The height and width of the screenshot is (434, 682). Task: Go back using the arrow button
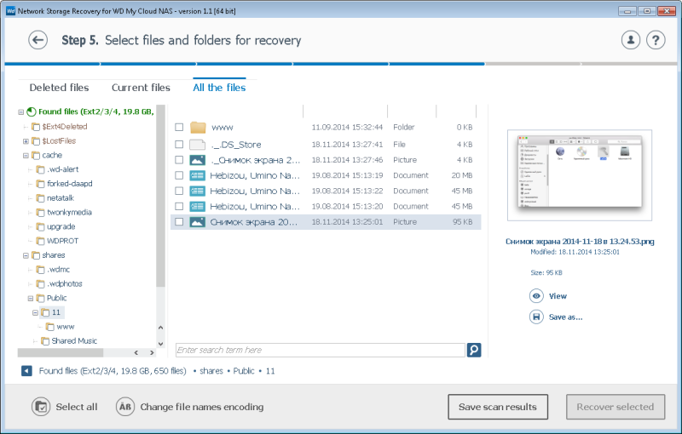tap(38, 40)
